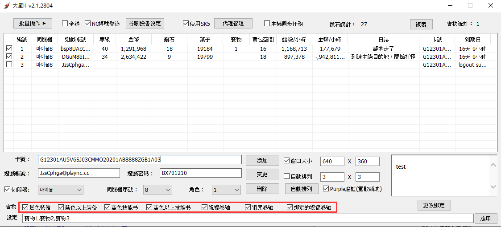Click the 谷歌驗書設定 button
The height and width of the screenshot is (227, 501).
tap(145, 23)
